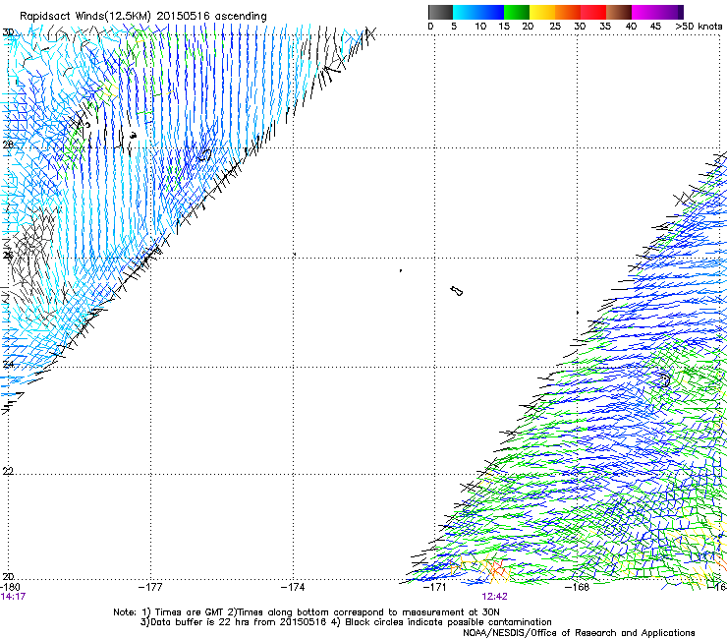This screenshot has width=727, height=639.
Task: Click the orange 25-30 knots legend swatch
Action: tap(568, 12)
